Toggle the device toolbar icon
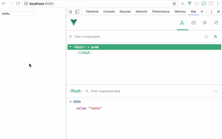The height and width of the screenshot is (139, 222). 77,12
